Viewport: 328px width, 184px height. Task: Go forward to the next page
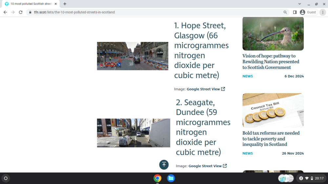point(13,12)
